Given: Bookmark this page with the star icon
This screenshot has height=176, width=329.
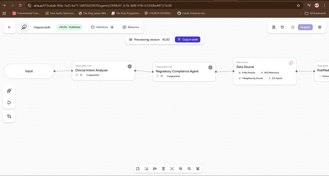Looking at the screenshot, I should tap(298, 5).
